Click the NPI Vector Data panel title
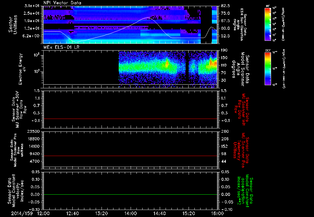Image resolution: width=314 pixels, height=217 pixels. click(x=62, y=3)
